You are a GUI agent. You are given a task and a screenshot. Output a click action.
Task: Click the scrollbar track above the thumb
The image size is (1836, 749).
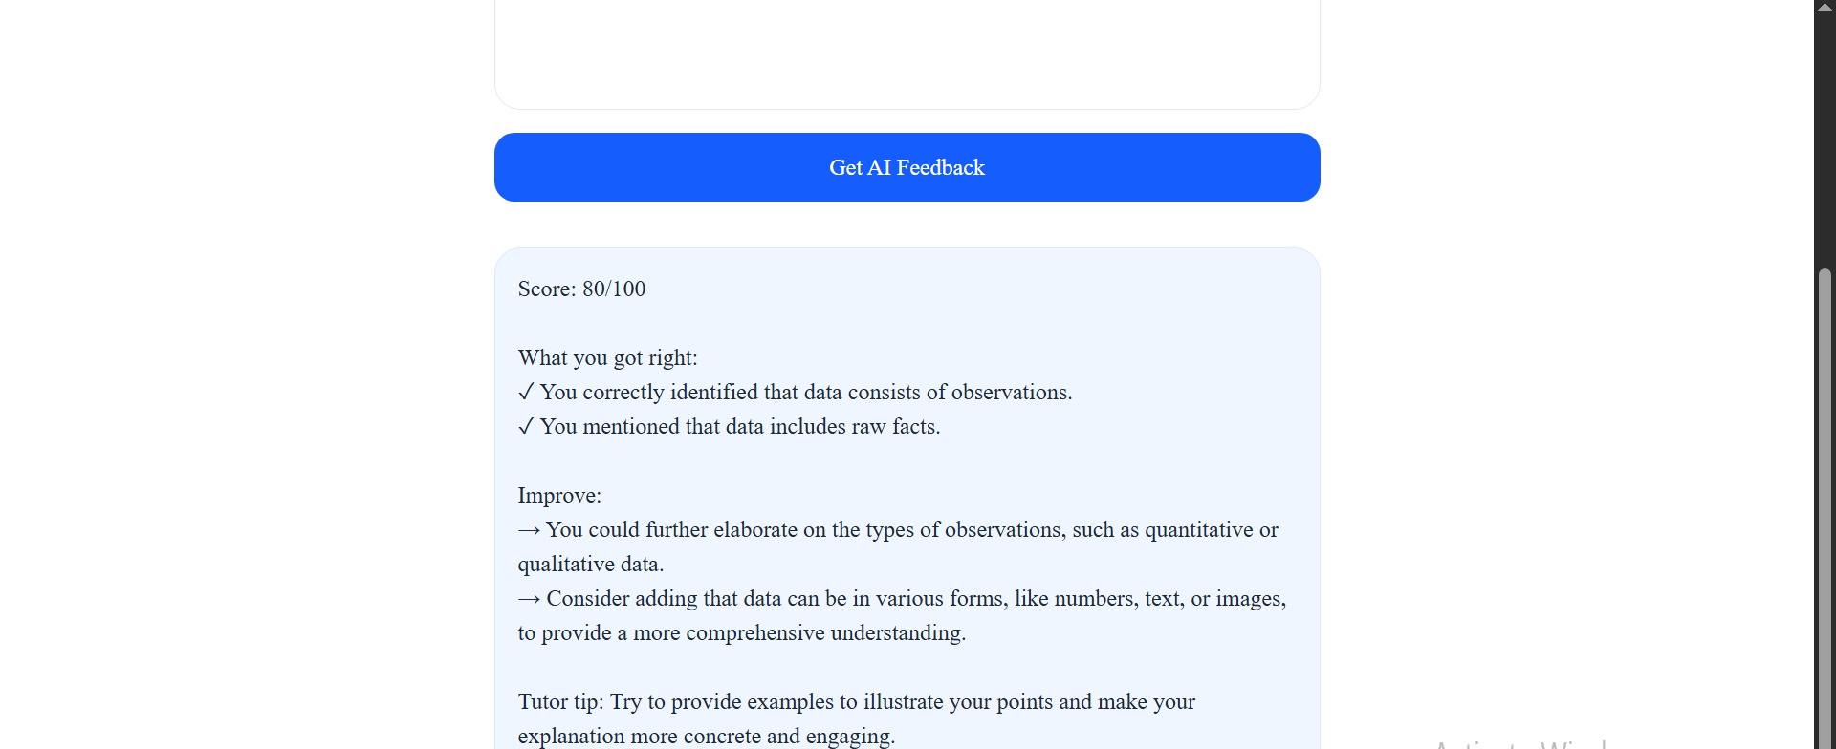(1825, 141)
